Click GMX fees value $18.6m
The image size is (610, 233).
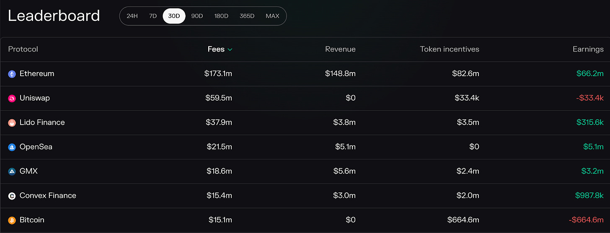point(220,171)
